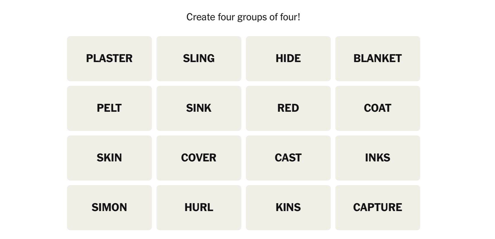Select the SIMON word tile

(x=109, y=207)
